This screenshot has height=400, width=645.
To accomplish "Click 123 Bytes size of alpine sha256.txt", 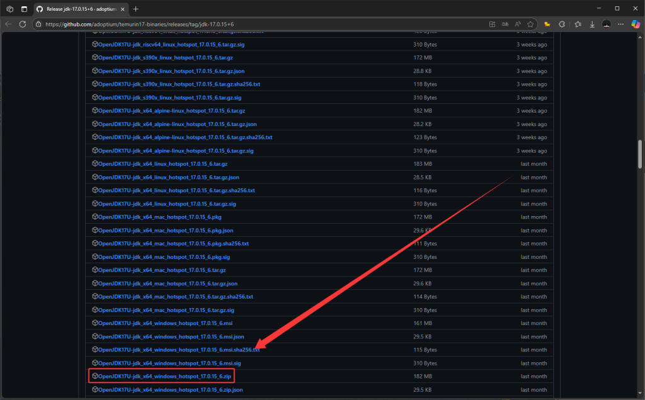I will (425, 137).
